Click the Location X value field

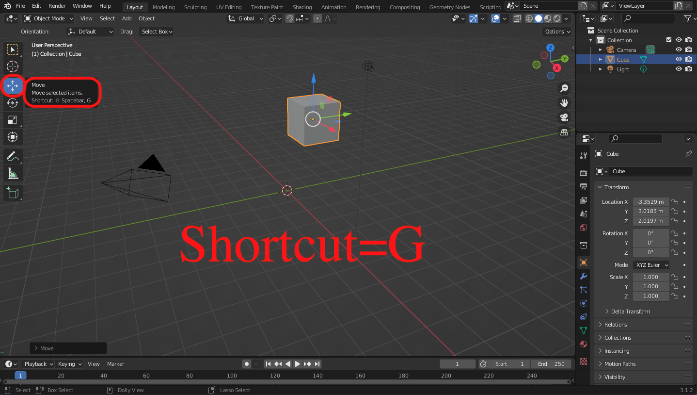(x=651, y=202)
